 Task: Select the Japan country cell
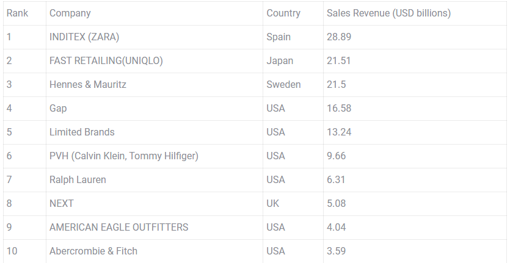(x=280, y=61)
